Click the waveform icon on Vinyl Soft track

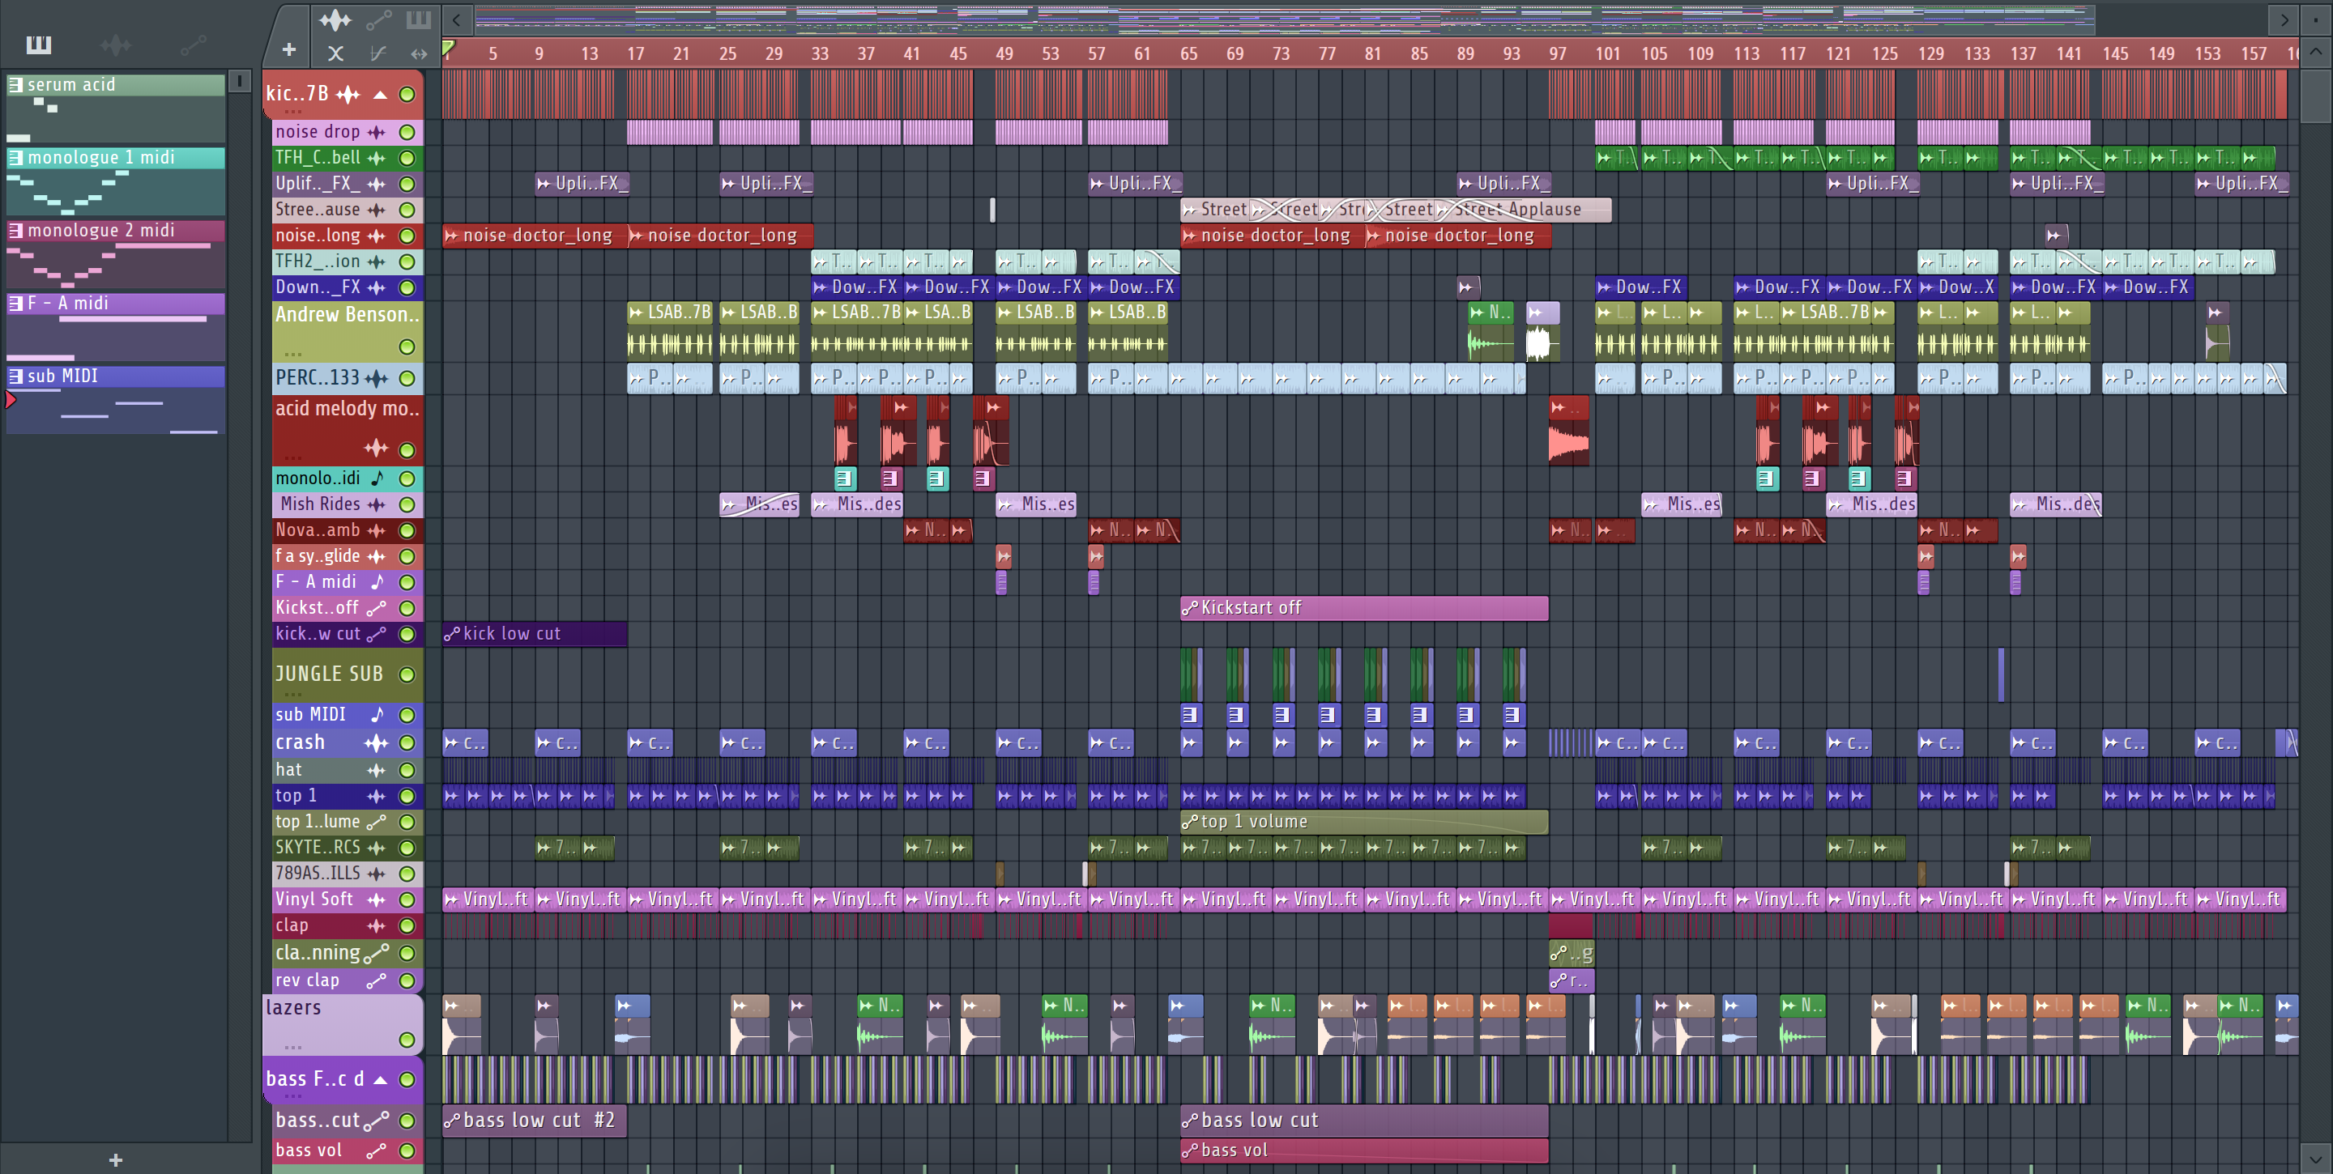pyautogui.click(x=377, y=900)
